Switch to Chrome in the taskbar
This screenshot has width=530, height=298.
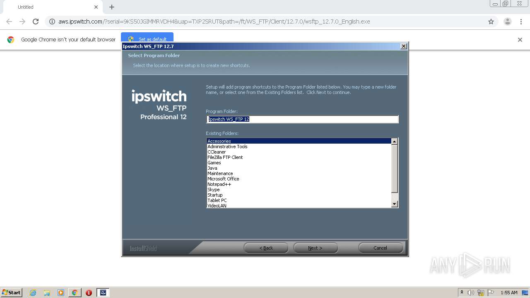[75, 293]
